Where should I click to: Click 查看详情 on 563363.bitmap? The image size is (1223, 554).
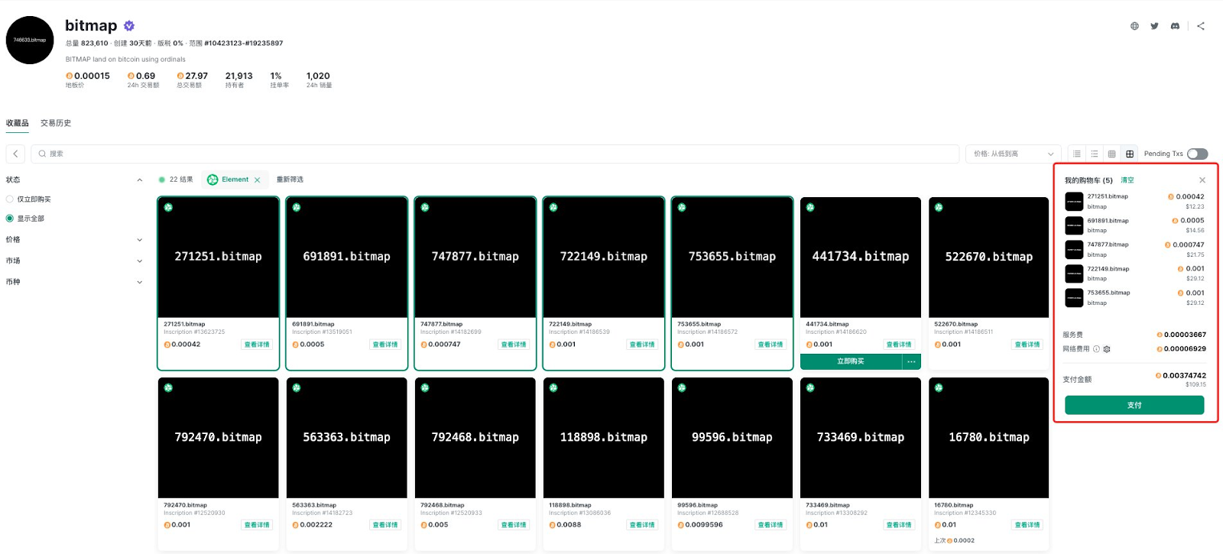tap(385, 525)
